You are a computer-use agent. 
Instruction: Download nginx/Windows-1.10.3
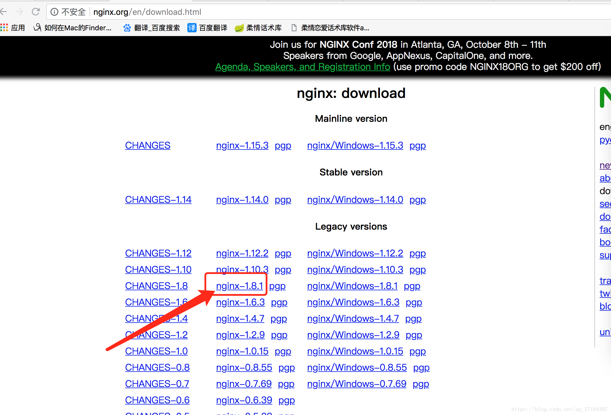355,270
